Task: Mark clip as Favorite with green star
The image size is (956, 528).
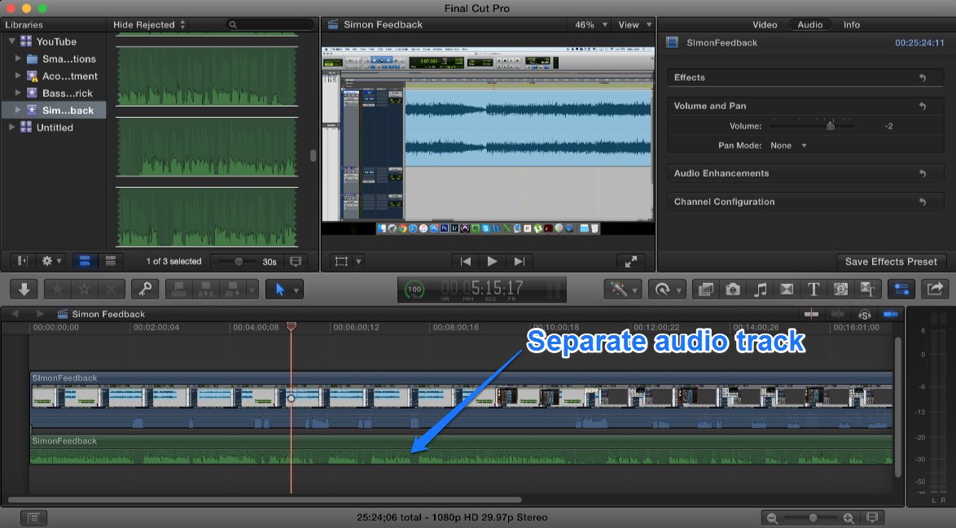Action: (57, 290)
